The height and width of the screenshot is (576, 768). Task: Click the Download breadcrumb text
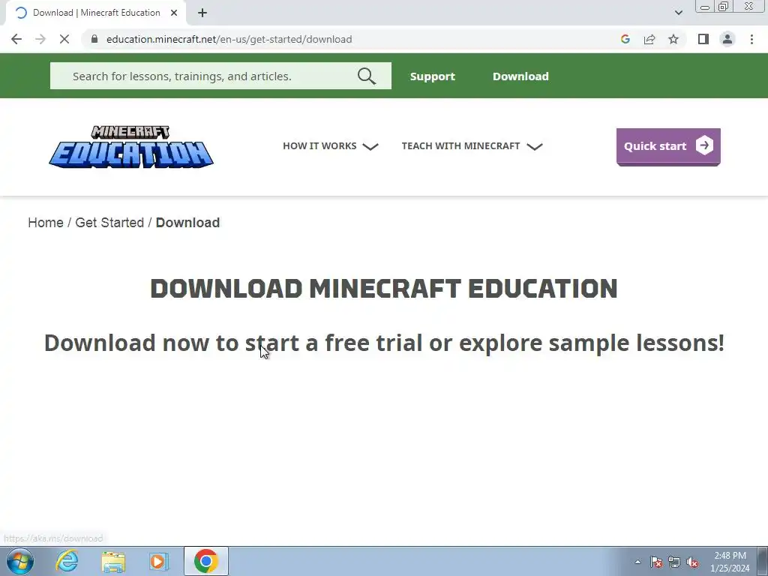pos(187,222)
